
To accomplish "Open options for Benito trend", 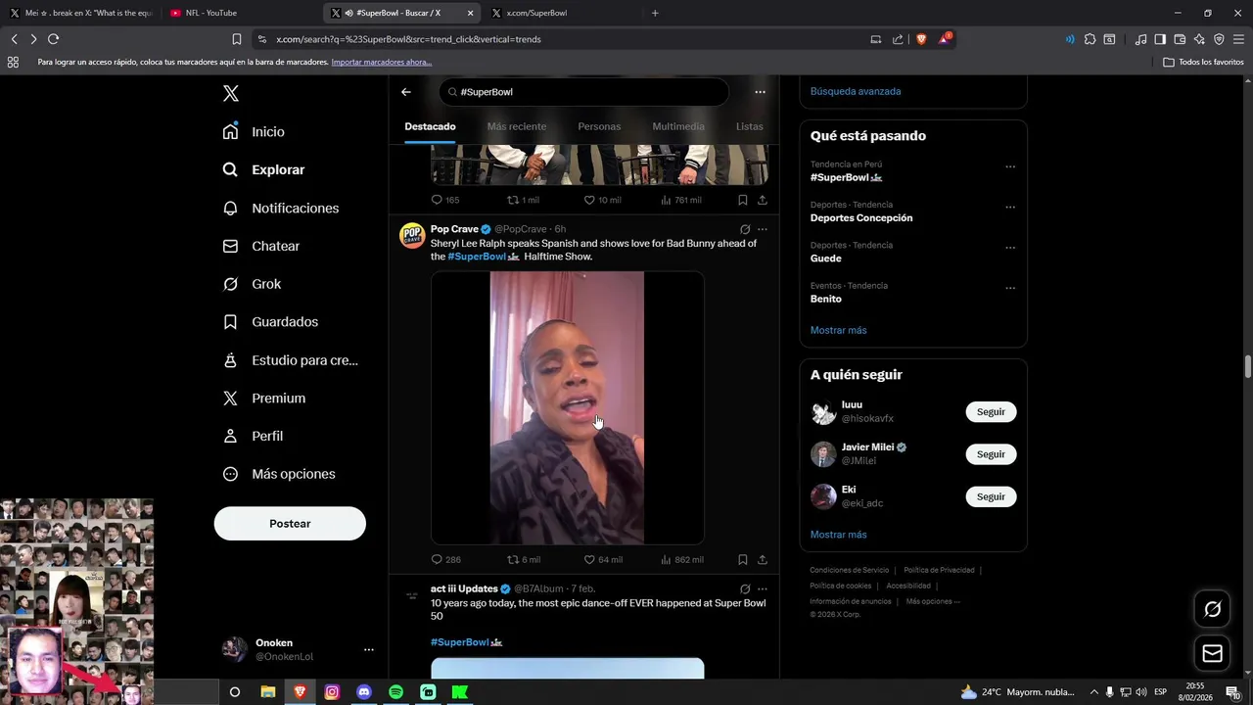I will tap(1010, 288).
